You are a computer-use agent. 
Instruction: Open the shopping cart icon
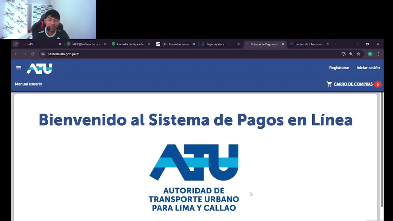(x=329, y=84)
